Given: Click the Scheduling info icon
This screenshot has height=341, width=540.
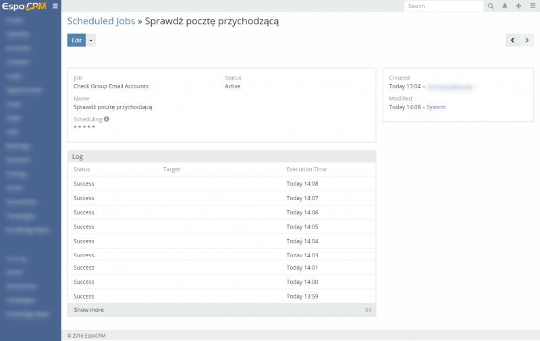Looking at the screenshot, I should (107, 119).
